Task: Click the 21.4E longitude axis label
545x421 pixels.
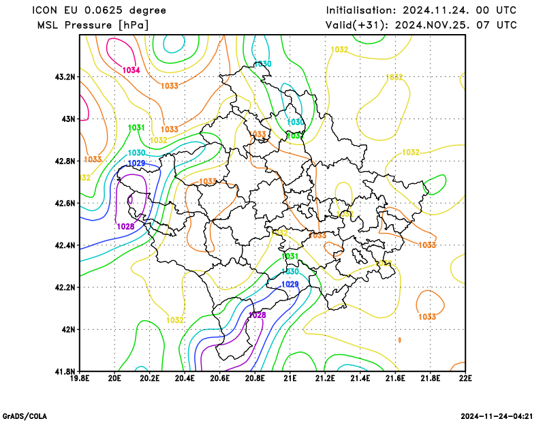Action: (360, 378)
